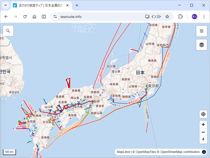Zoom out using the minus control

pos(203,132)
